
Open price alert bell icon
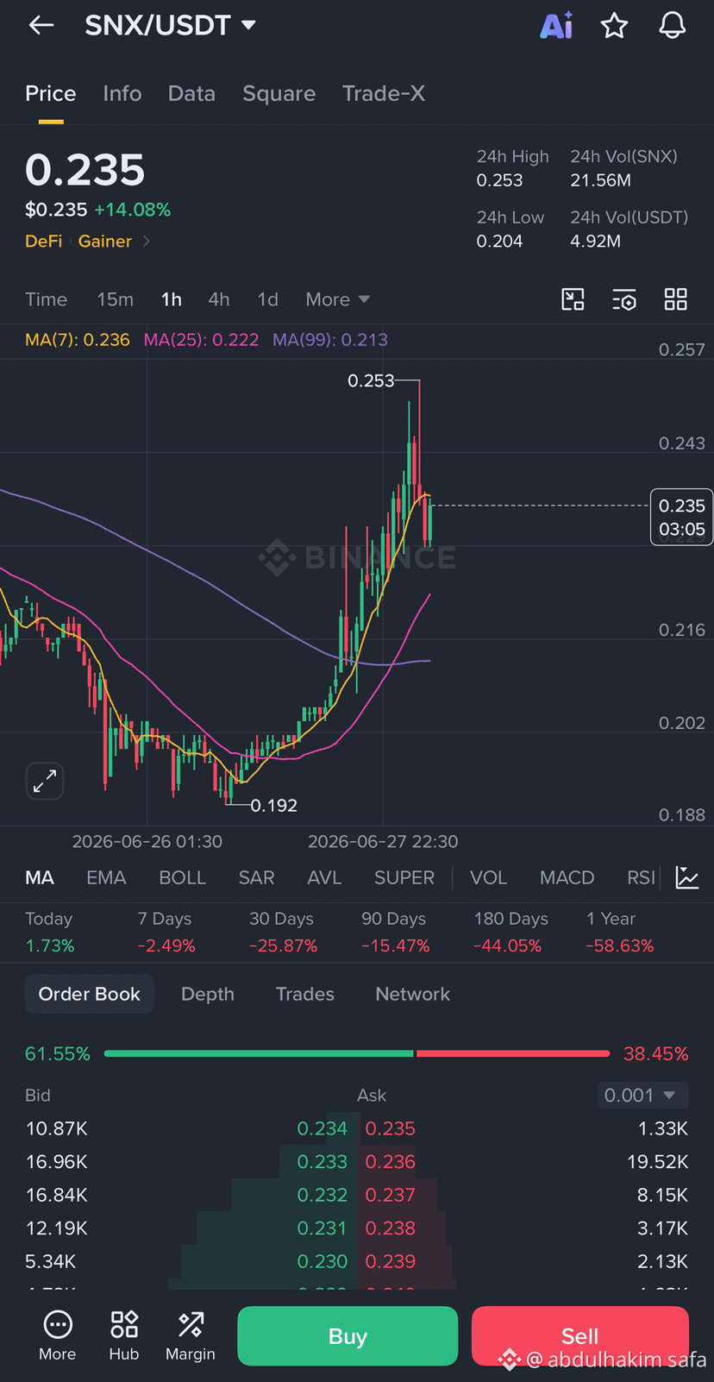point(673,26)
